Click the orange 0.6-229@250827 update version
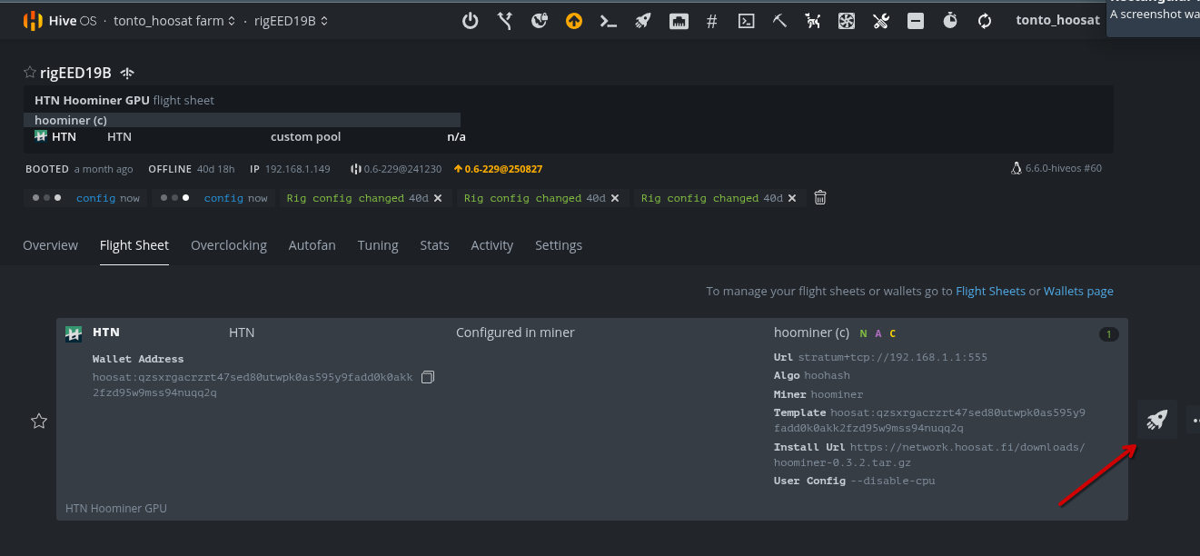The image size is (1200, 556). [498, 169]
